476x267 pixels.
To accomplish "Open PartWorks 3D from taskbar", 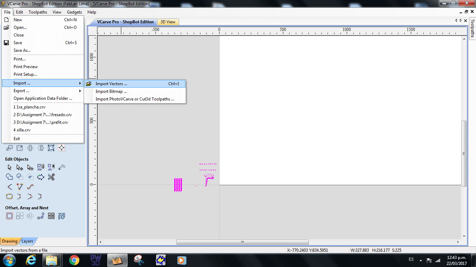I will [x=95, y=260].
